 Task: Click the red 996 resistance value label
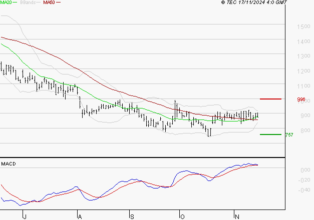tap(301, 99)
